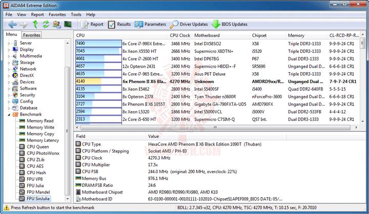Screen dimensions: 369x214
Task: Open the Tools menu
Action: [x=76, y=14]
